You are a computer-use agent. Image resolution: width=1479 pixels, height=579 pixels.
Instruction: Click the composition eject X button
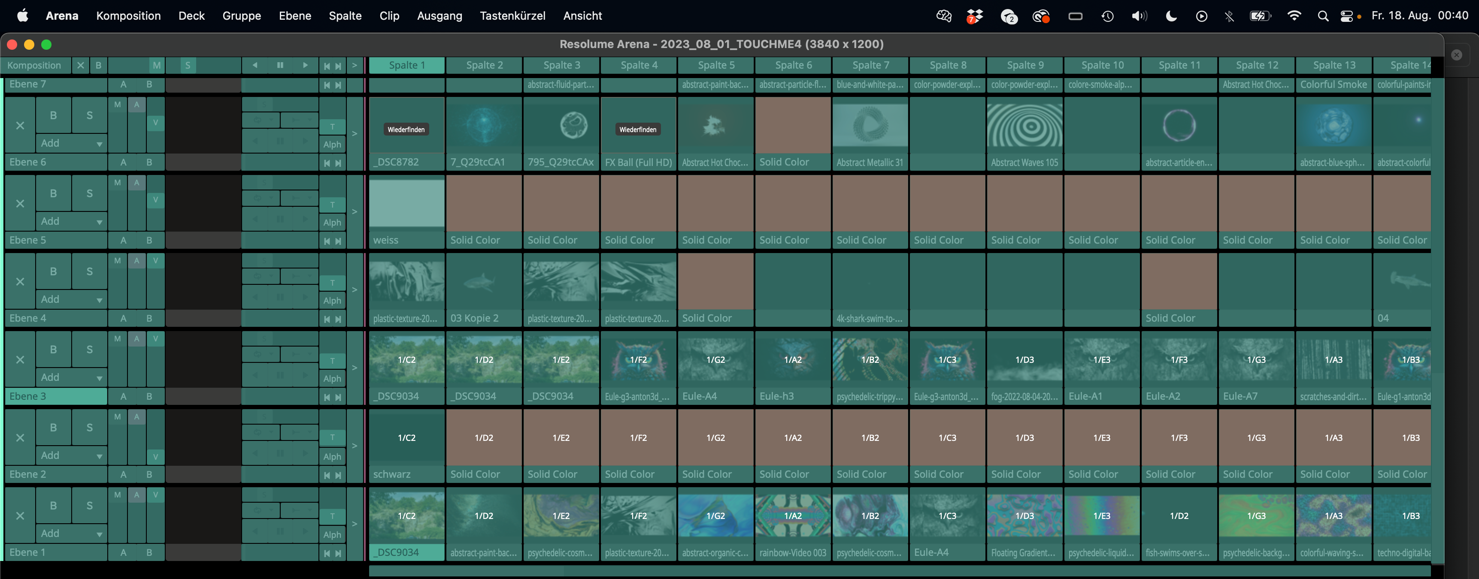[x=80, y=66]
